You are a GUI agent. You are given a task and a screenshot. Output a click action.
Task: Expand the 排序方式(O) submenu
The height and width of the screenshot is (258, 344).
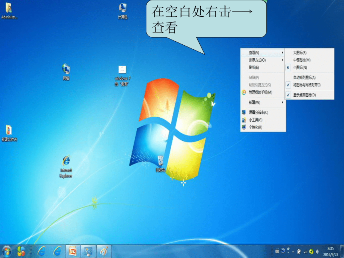click(263, 60)
